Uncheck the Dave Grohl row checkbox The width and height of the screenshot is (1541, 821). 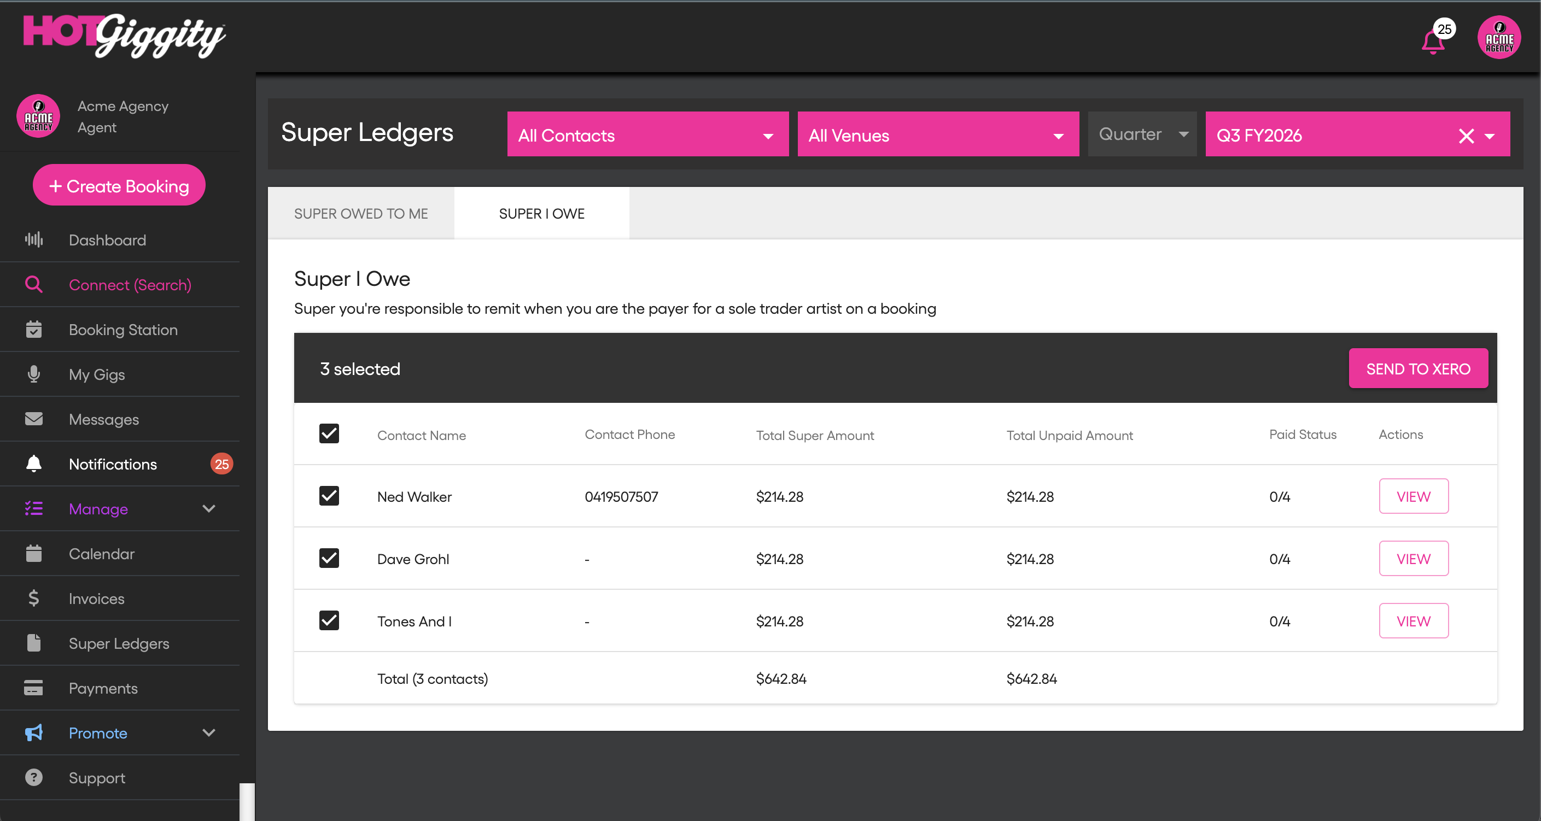(329, 559)
